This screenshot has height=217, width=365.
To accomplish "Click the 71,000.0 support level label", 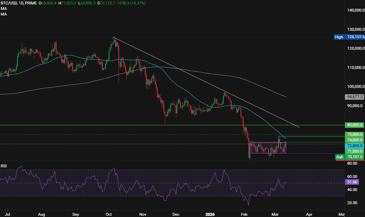I will coord(354,151).
